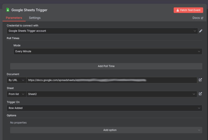Select the Parameters tab
The height and width of the screenshot is (140, 208).
[14, 18]
